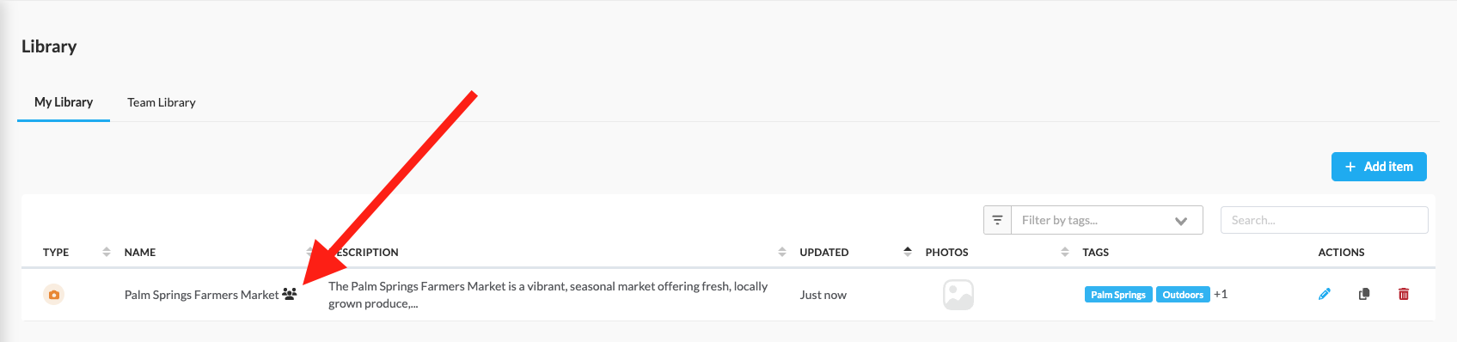The width and height of the screenshot is (1457, 342).
Task: Click the orange camera type icon
Action: coord(53,295)
